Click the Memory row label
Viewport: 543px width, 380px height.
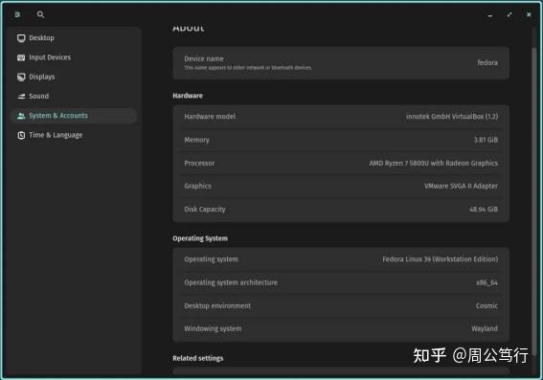click(196, 140)
